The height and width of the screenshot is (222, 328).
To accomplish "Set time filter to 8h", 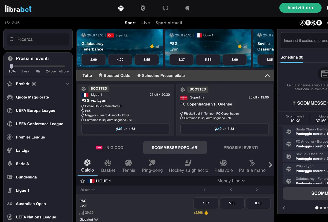I will tap(38, 71).
